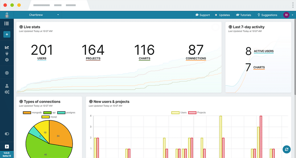This screenshot has height=158, width=296.
Task: Click the user avatar in top bar
Action: 286,15
